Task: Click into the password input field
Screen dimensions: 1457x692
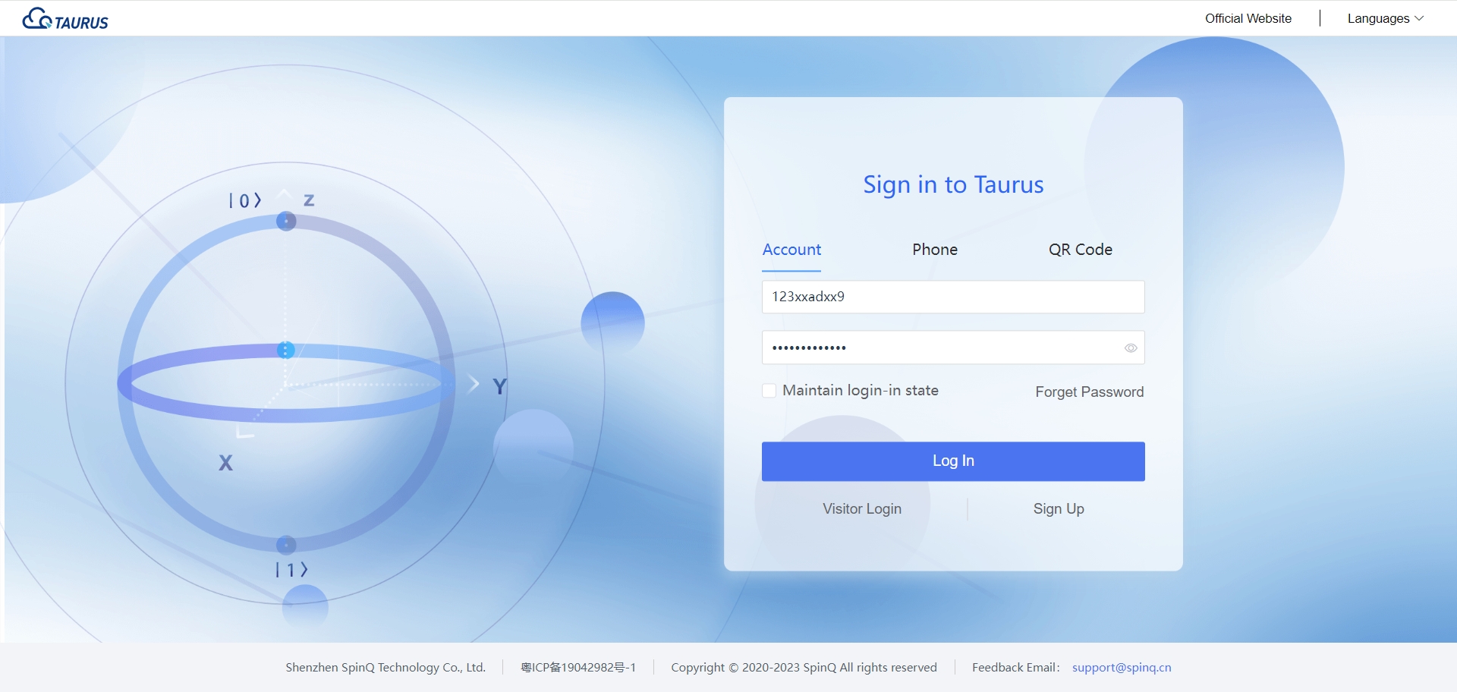Action: tap(941, 348)
